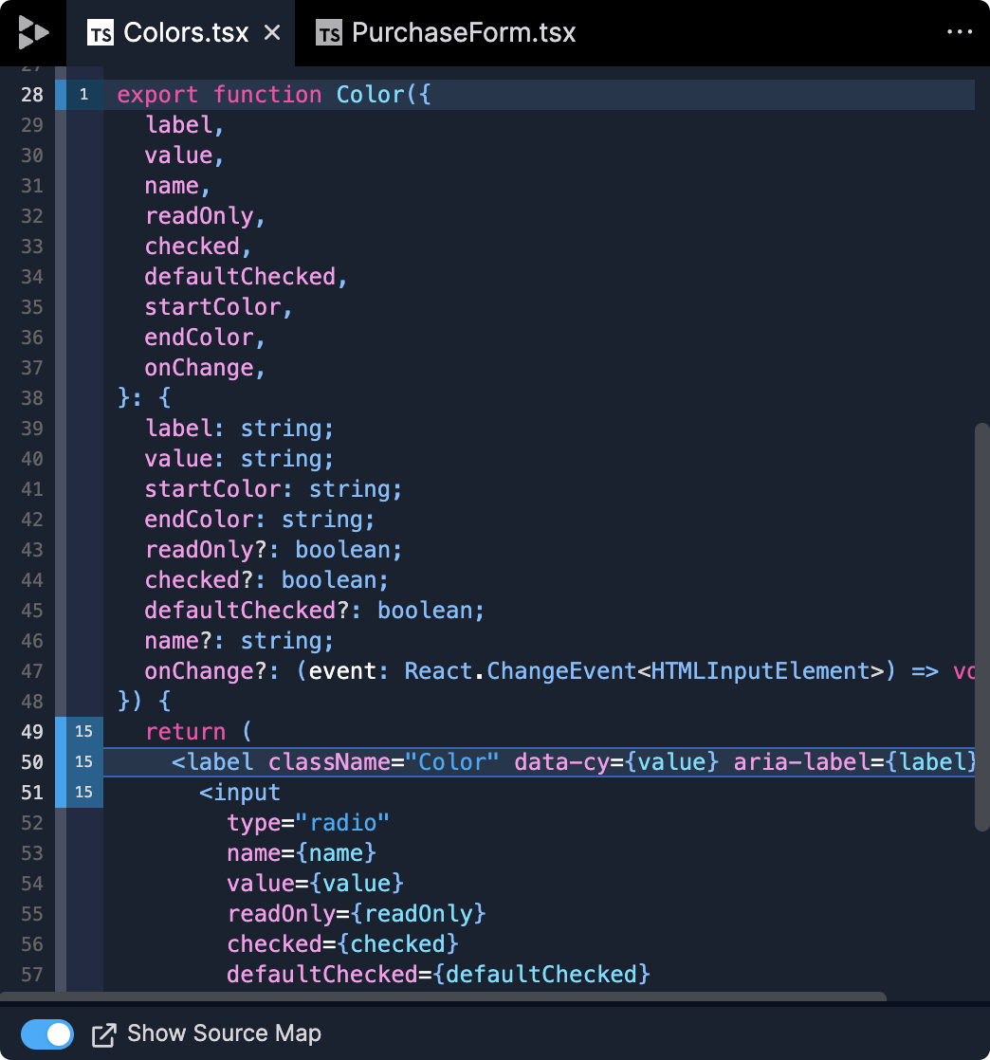This screenshot has width=990, height=1060.
Task: Click the Replay logo icon in the tab bar
Action: [x=33, y=33]
